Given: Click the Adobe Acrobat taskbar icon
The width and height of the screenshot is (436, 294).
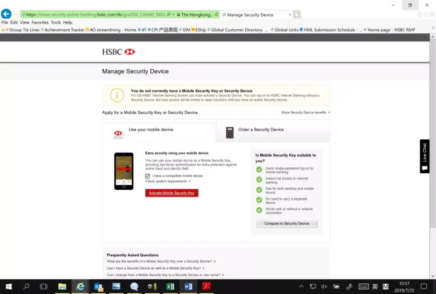Looking at the screenshot, I should [x=206, y=287].
